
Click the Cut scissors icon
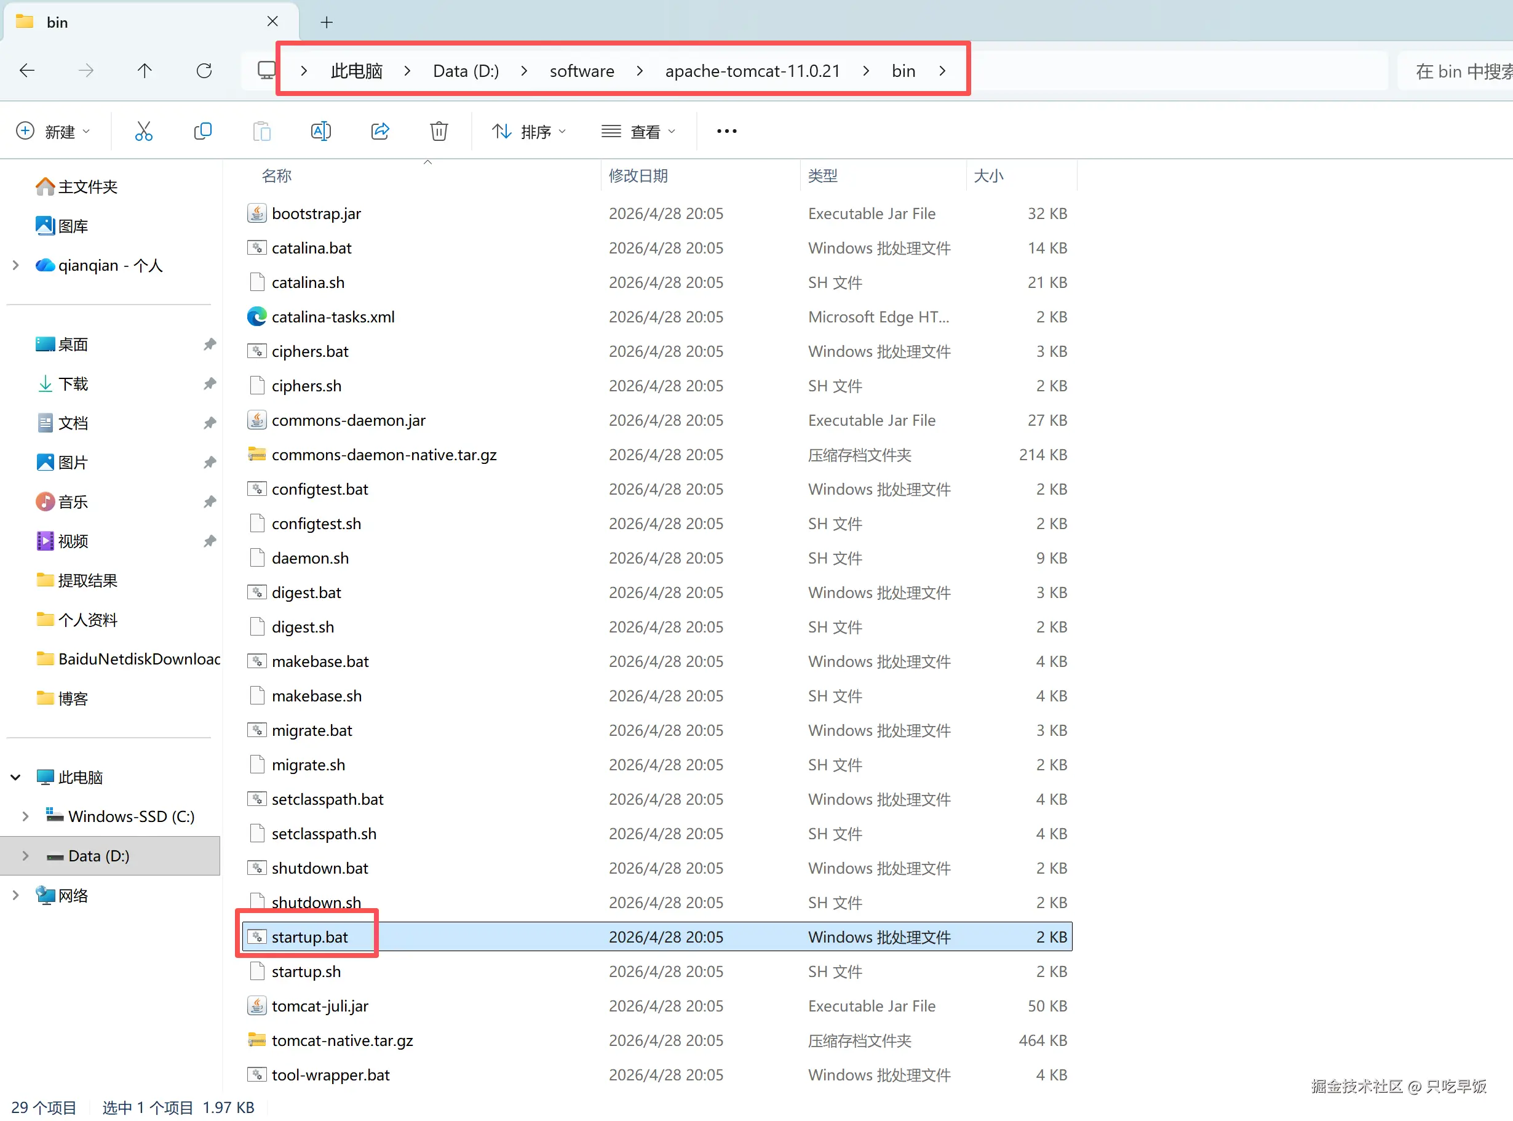(144, 131)
